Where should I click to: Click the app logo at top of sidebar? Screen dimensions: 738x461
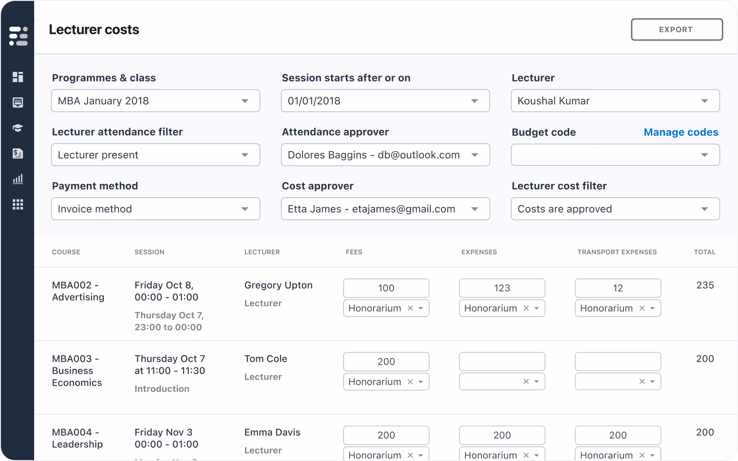coord(18,36)
